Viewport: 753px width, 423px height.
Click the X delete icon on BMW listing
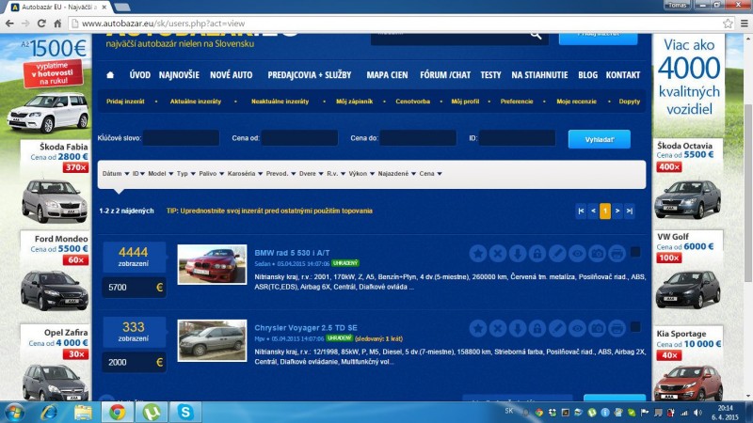tap(498, 253)
